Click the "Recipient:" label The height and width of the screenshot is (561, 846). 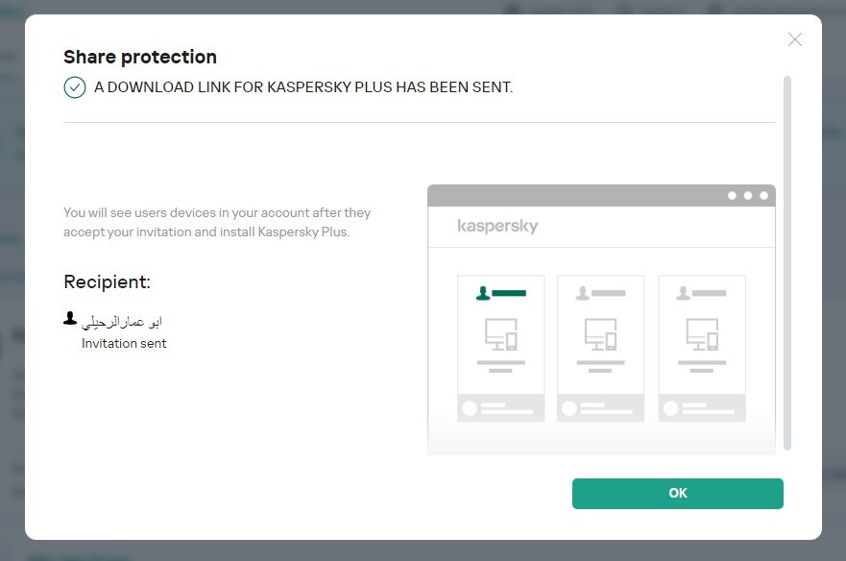click(108, 282)
